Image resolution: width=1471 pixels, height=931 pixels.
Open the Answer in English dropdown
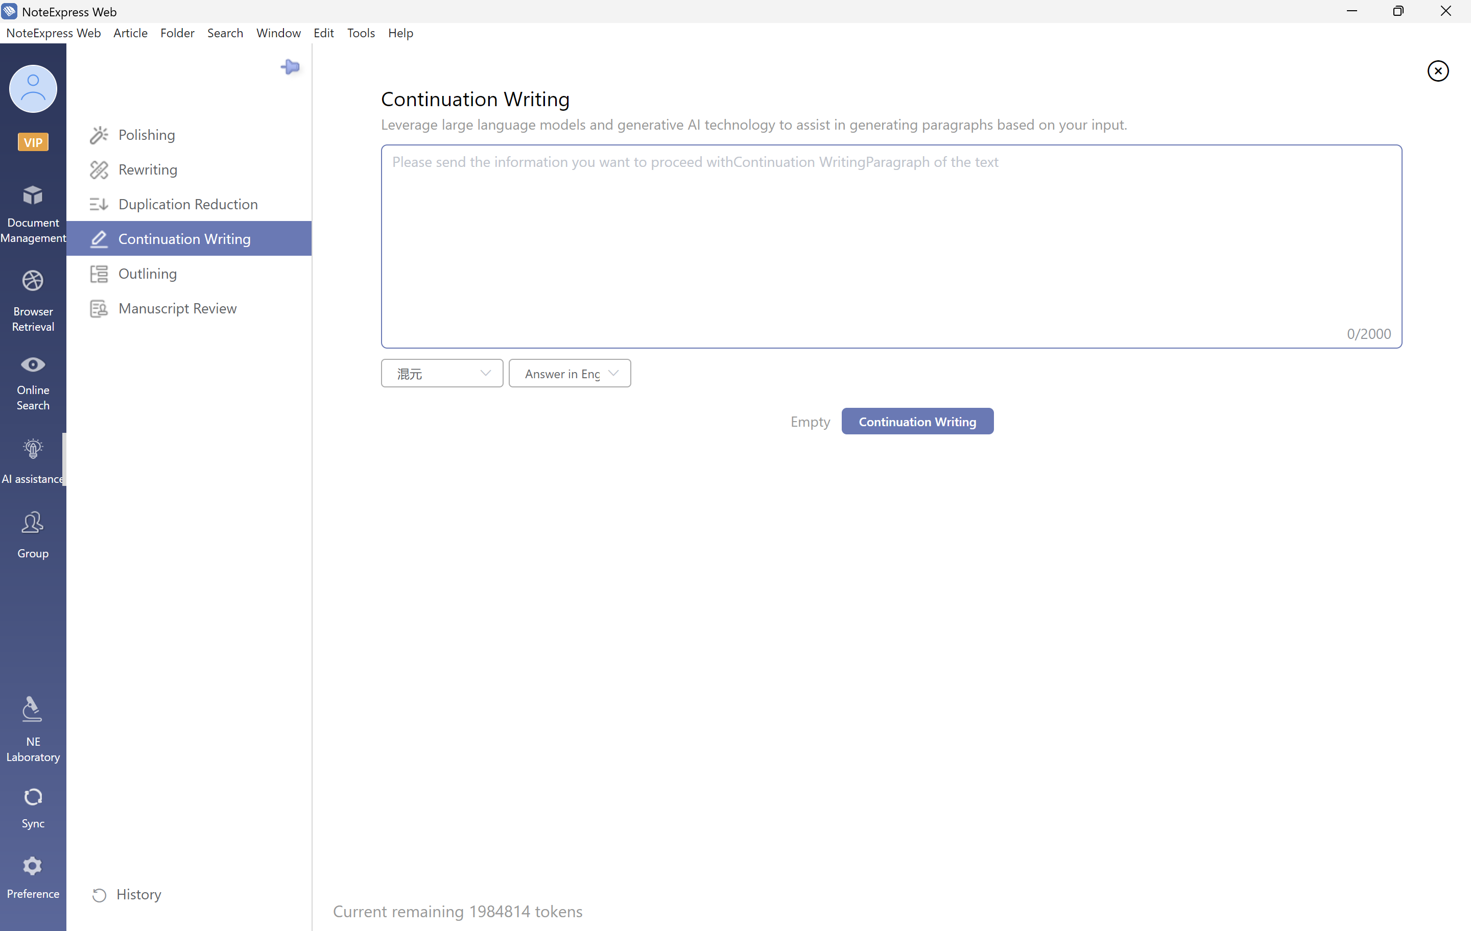pyautogui.click(x=570, y=374)
